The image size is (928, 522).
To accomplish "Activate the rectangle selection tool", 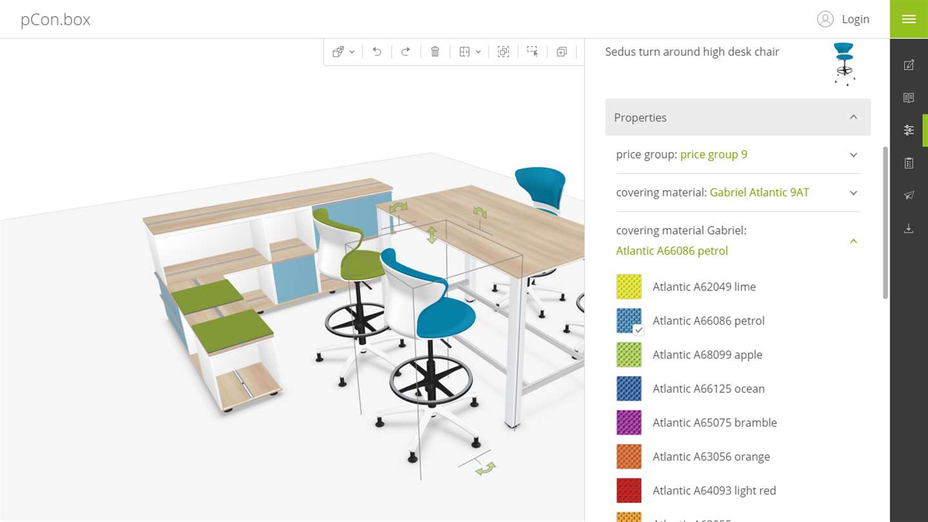I will pos(532,52).
